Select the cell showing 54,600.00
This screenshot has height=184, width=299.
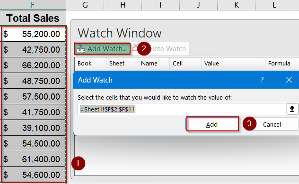click(33, 175)
